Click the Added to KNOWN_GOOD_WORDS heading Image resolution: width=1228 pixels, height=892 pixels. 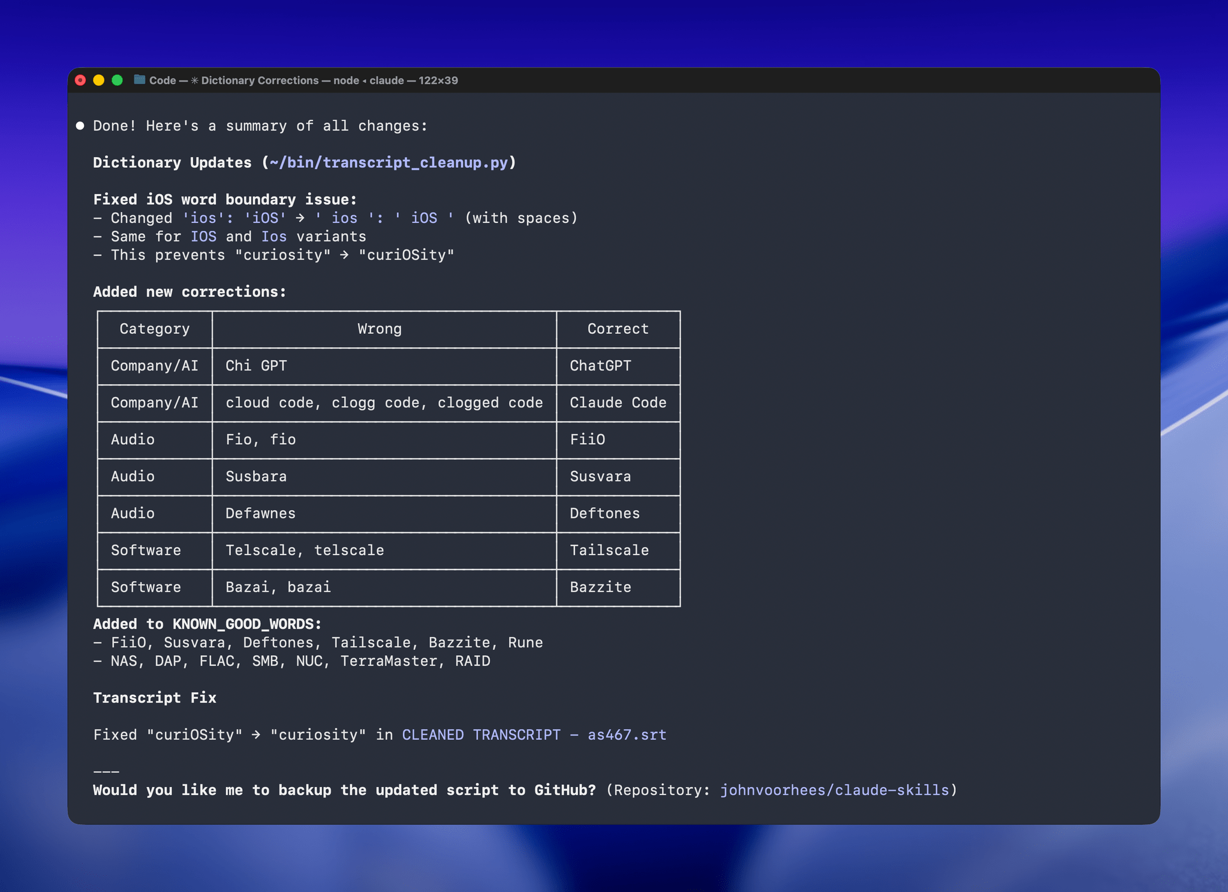coord(207,624)
